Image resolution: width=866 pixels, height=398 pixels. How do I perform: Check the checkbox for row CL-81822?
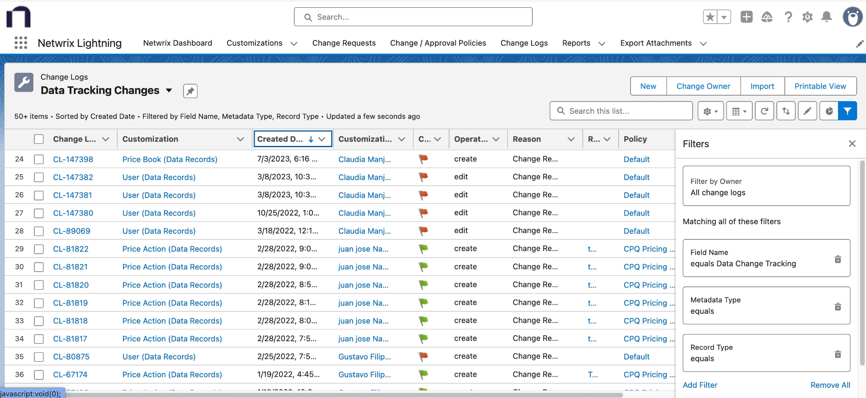coord(38,249)
